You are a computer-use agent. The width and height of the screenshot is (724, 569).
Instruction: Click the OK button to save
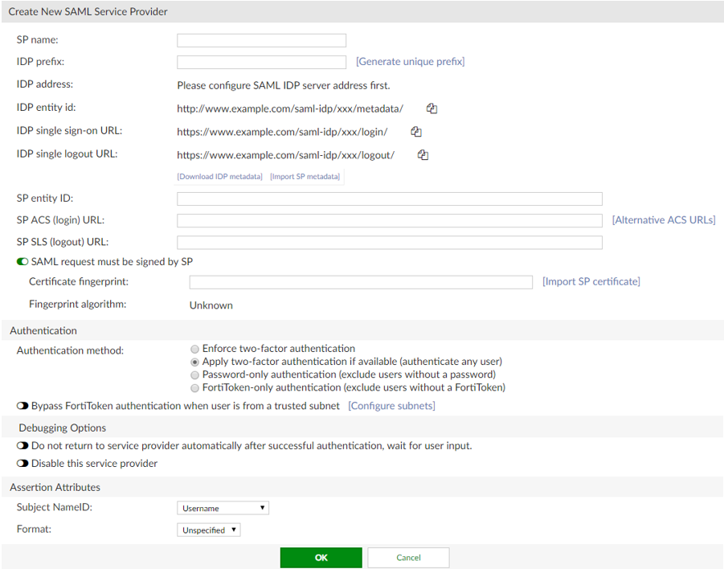point(321,557)
